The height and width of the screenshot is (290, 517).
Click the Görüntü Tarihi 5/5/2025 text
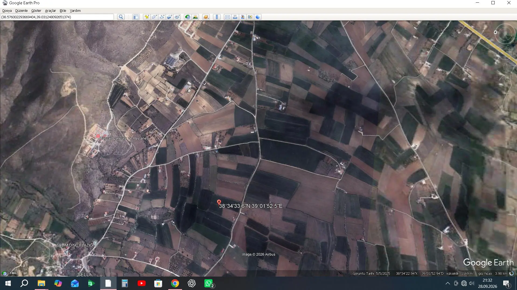(x=371, y=273)
